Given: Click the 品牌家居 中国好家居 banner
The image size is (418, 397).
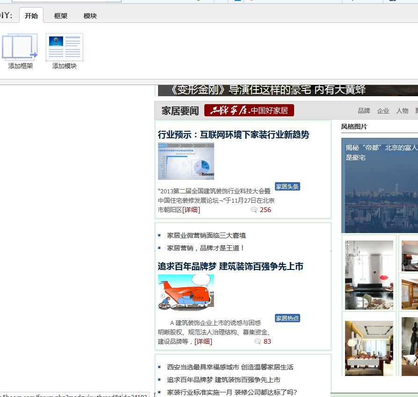Looking at the screenshot, I should (249, 110).
